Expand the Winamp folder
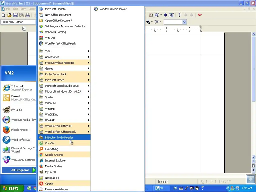This screenshot has height=192, width=256. click(x=64, y=109)
